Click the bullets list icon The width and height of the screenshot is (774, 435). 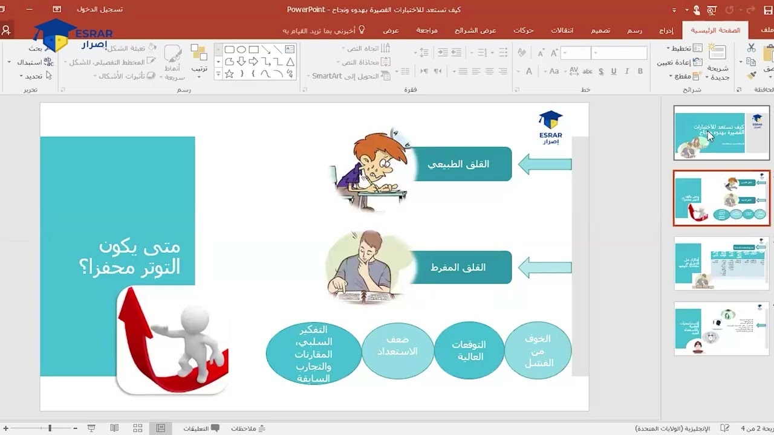pos(504,53)
